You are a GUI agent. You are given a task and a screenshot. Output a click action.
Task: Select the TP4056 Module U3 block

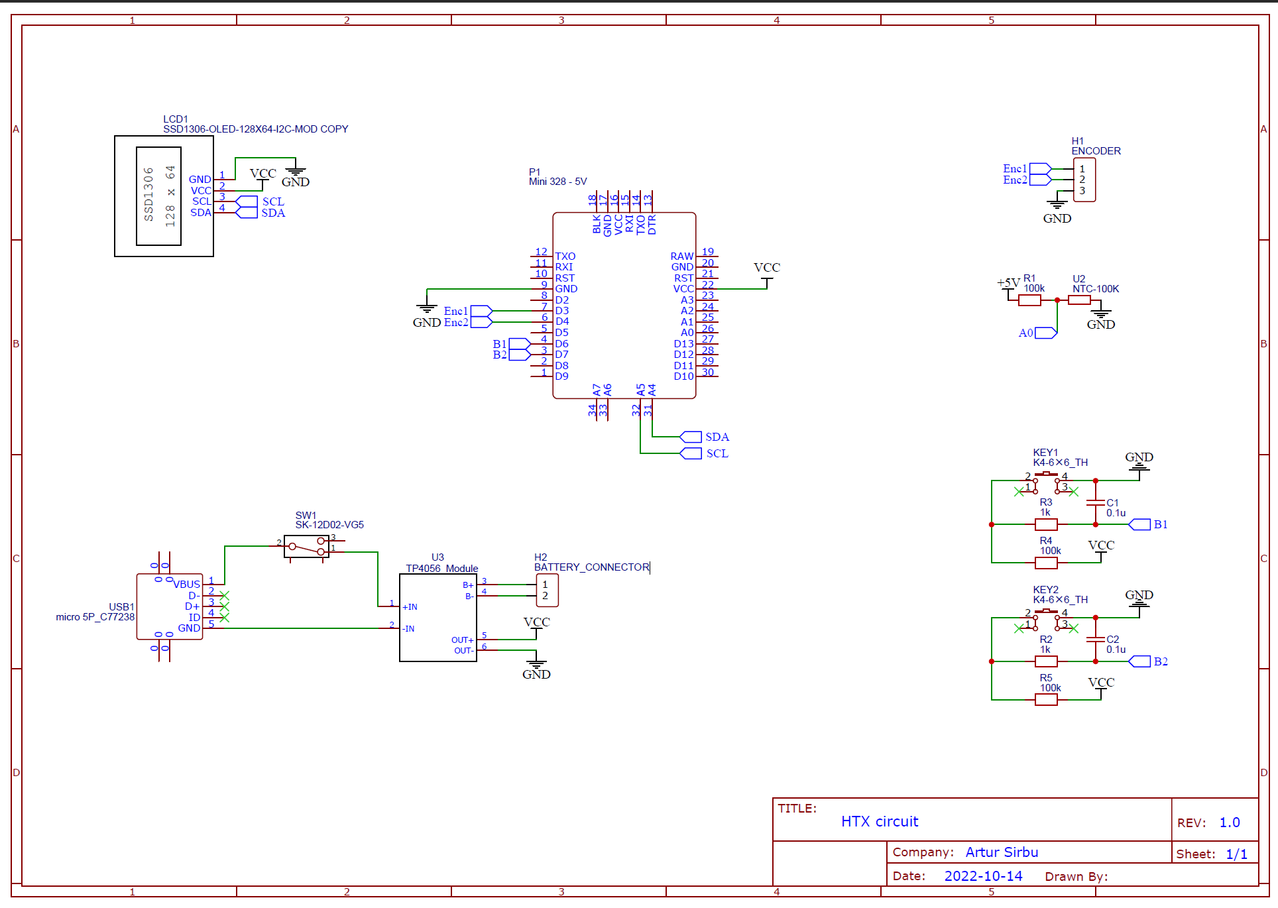point(438,618)
